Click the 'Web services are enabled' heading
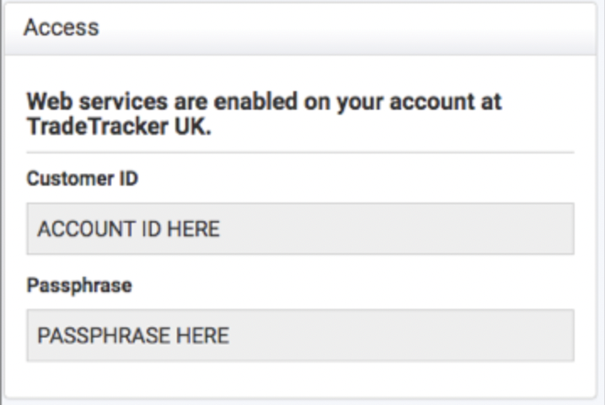This screenshot has height=405, width=605. [x=265, y=101]
